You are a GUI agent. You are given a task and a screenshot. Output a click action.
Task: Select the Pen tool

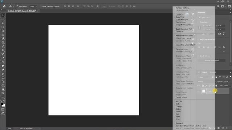pyautogui.click(x=3, y=74)
